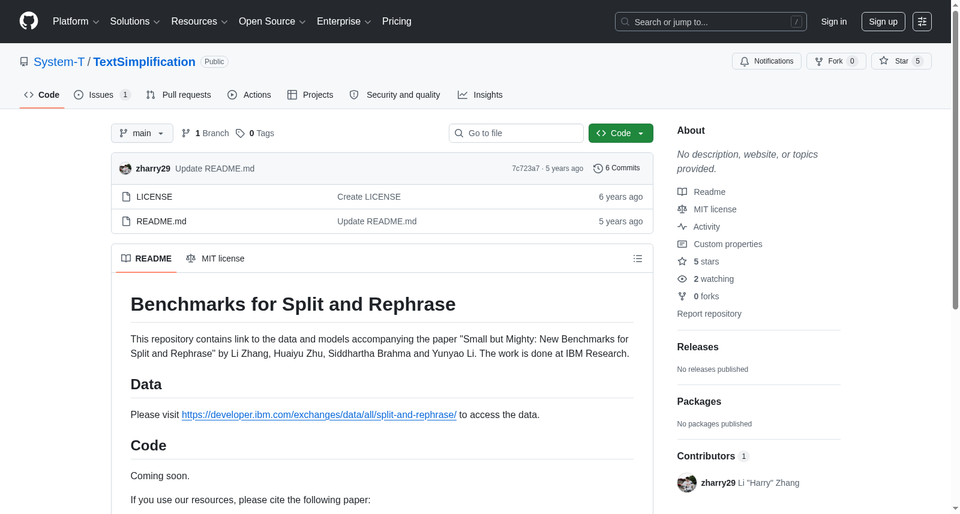Click the fork icon on Fork button
This screenshot has width=960, height=514.
coord(819,61)
